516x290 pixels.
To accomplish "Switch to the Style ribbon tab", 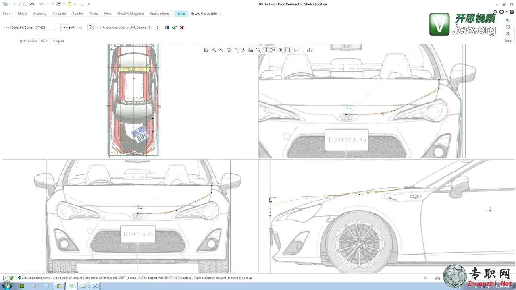I will coord(181,14).
